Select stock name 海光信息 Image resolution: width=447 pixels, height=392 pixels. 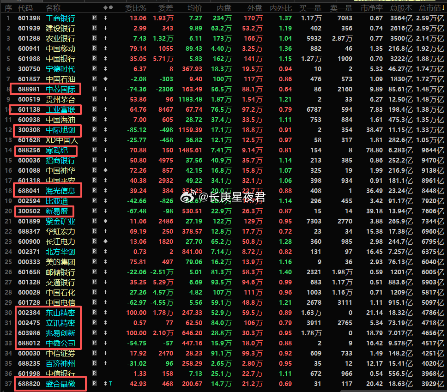pos(60,191)
